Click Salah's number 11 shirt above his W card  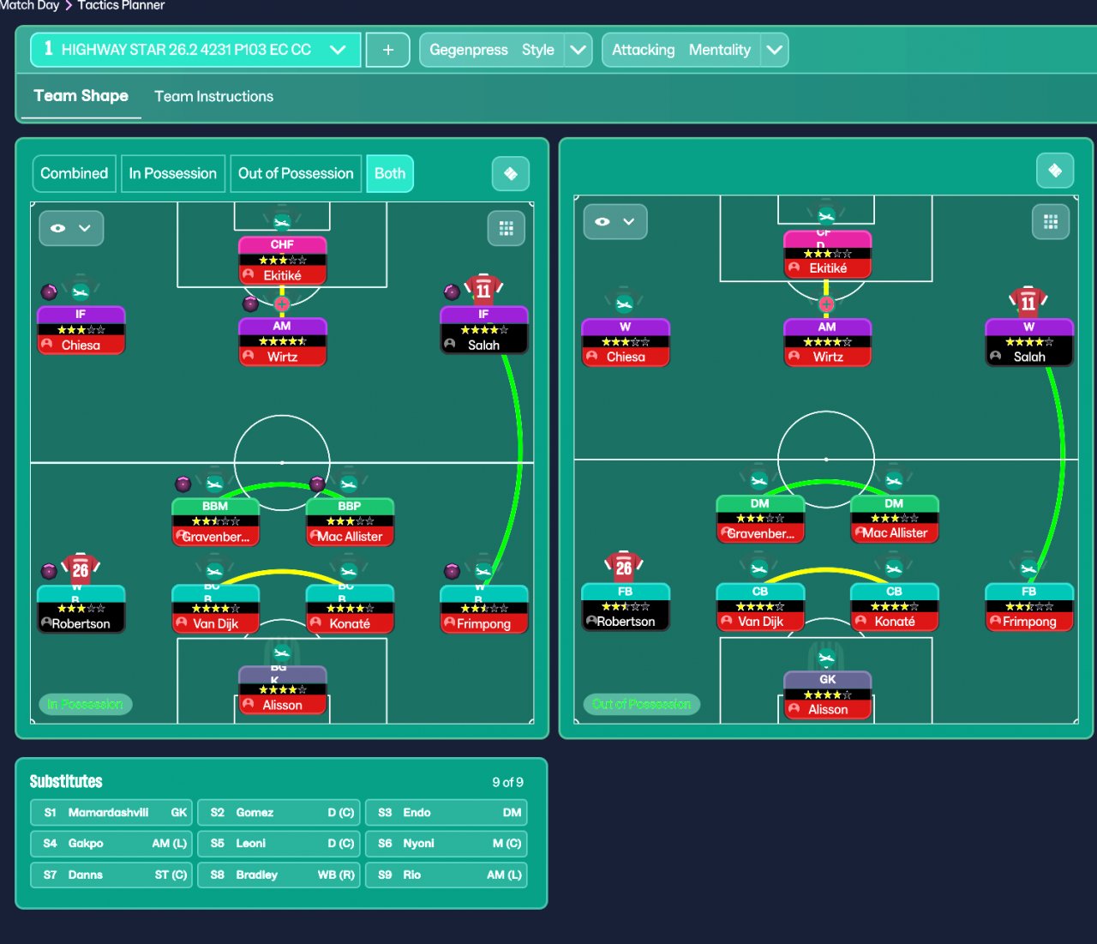[1028, 302]
